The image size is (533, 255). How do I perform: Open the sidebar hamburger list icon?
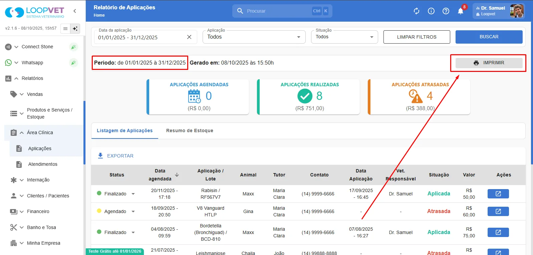pyautogui.click(x=65, y=29)
